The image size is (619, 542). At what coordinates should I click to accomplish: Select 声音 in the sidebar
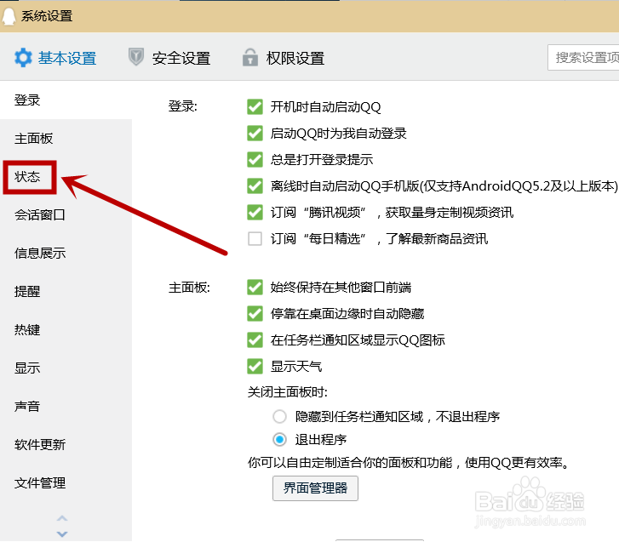27,407
